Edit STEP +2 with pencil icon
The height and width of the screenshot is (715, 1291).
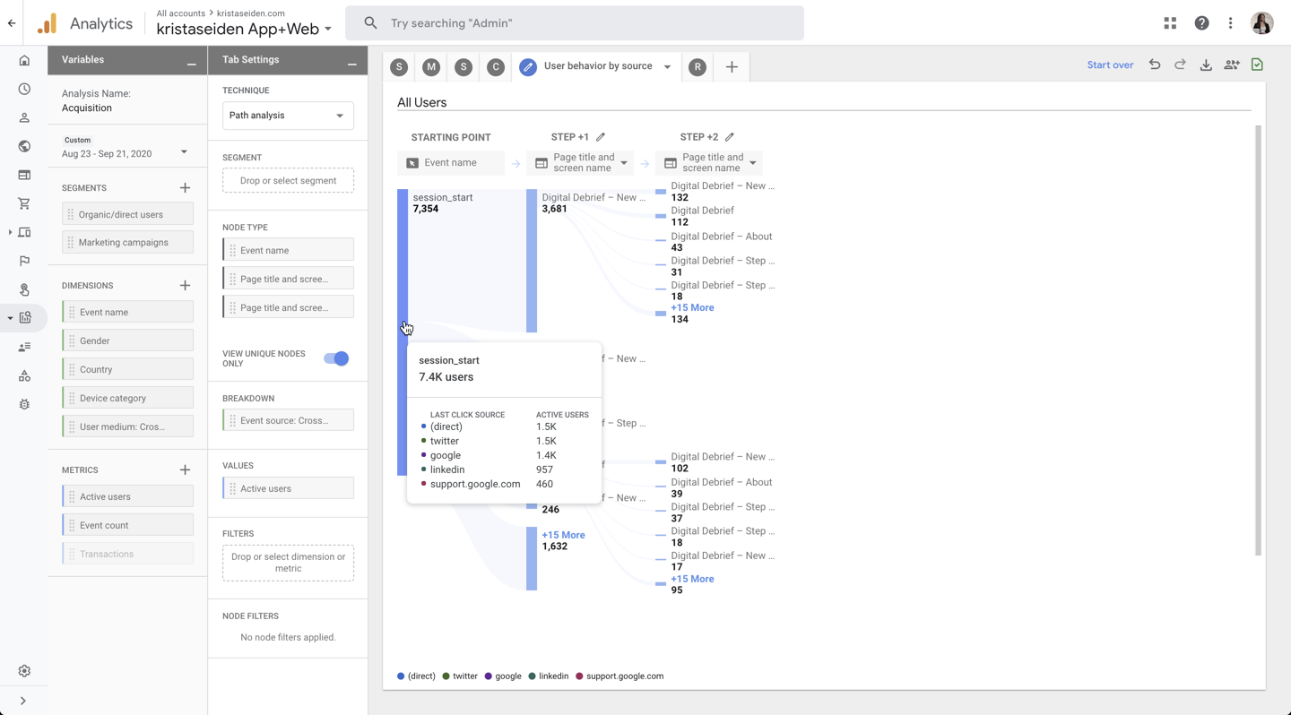[730, 137]
